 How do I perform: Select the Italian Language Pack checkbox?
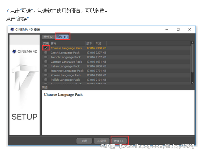(46, 66)
